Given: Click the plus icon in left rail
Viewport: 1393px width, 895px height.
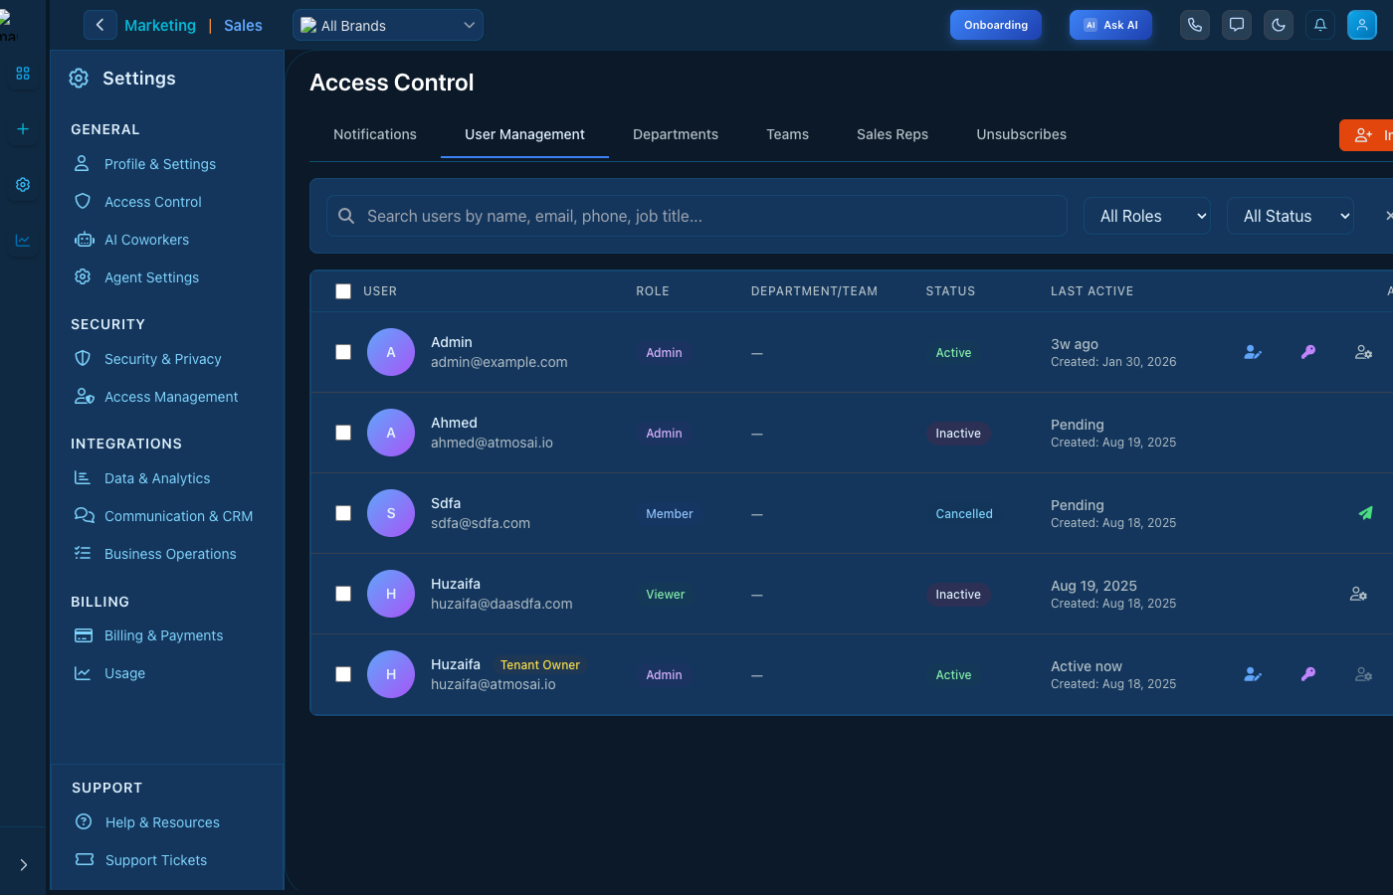Looking at the screenshot, I should 23,129.
